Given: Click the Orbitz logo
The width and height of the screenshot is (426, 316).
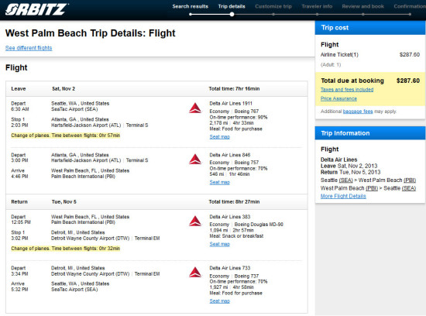Looking at the screenshot, I should [x=37, y=9].
